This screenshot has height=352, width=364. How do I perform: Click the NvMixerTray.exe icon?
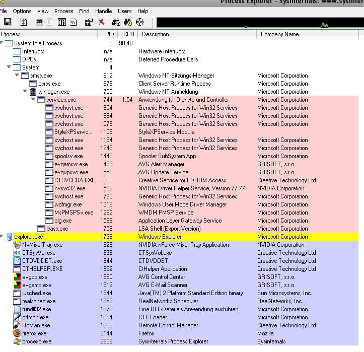(x=17, y=245)
